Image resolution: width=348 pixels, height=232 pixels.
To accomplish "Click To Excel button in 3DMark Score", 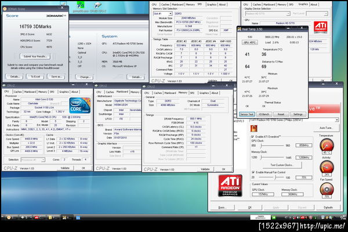I will [35, 77].
